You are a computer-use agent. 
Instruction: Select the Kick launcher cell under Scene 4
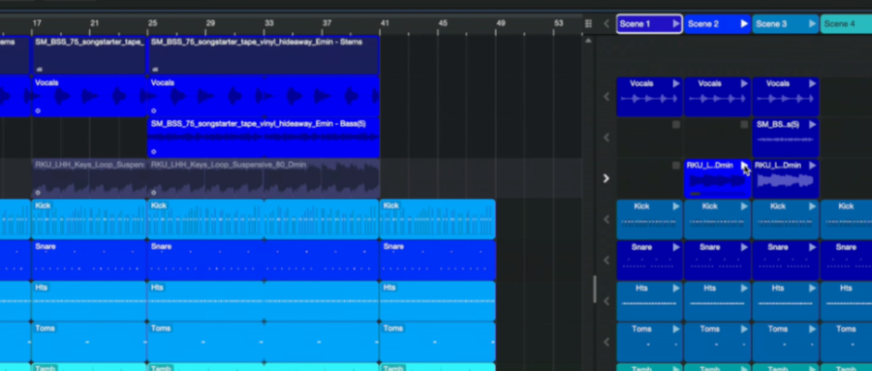(x=847, y=219)
